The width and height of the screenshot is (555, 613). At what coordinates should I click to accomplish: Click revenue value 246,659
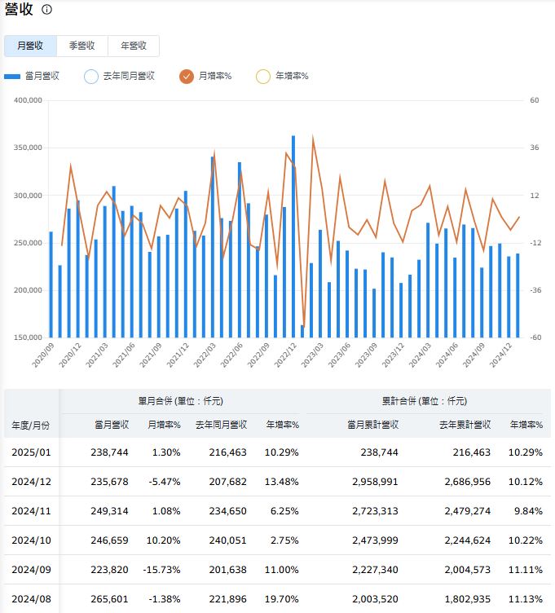pyautogui.click(x=109, y=540)
